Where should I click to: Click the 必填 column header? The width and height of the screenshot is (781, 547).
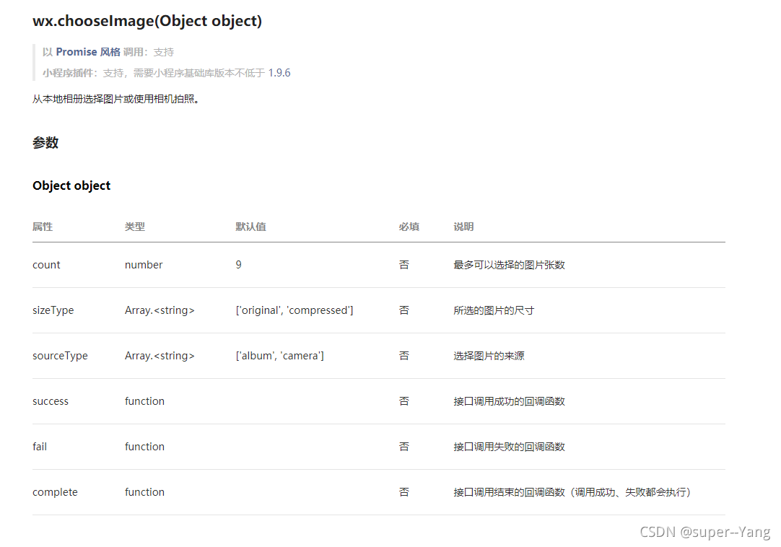[x=409, y=227]
